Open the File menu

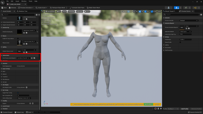(x=7, y=1)
